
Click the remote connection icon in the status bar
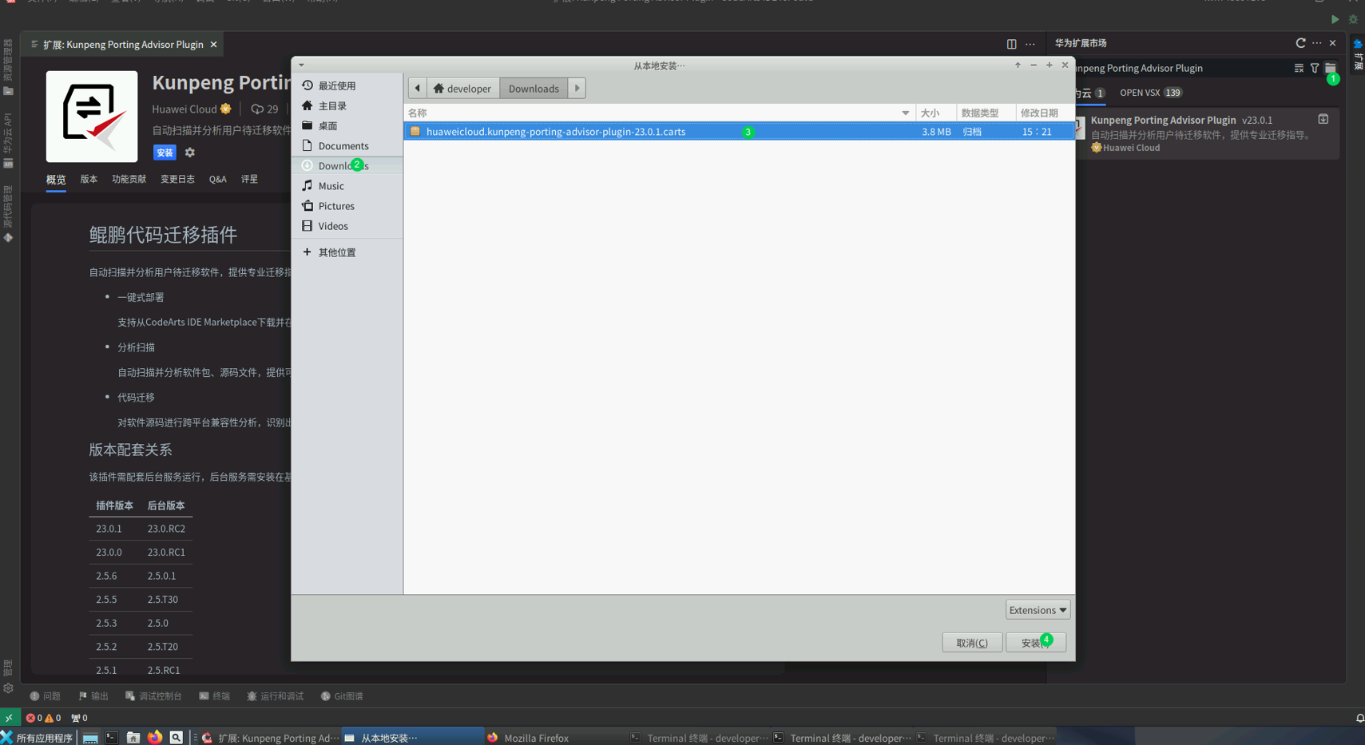click(x=9, y=718)
